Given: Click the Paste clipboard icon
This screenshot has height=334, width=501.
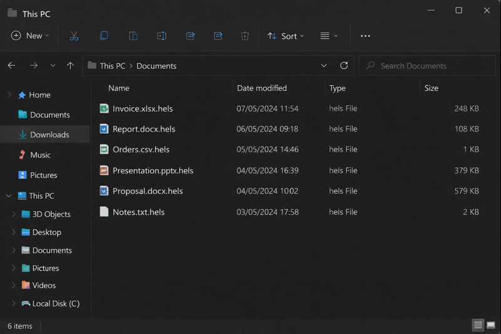Looking at the screenshot, I should [x=133, y=36].
